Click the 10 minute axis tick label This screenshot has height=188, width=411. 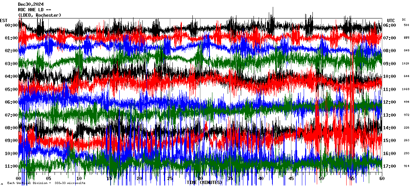point(79,179)
